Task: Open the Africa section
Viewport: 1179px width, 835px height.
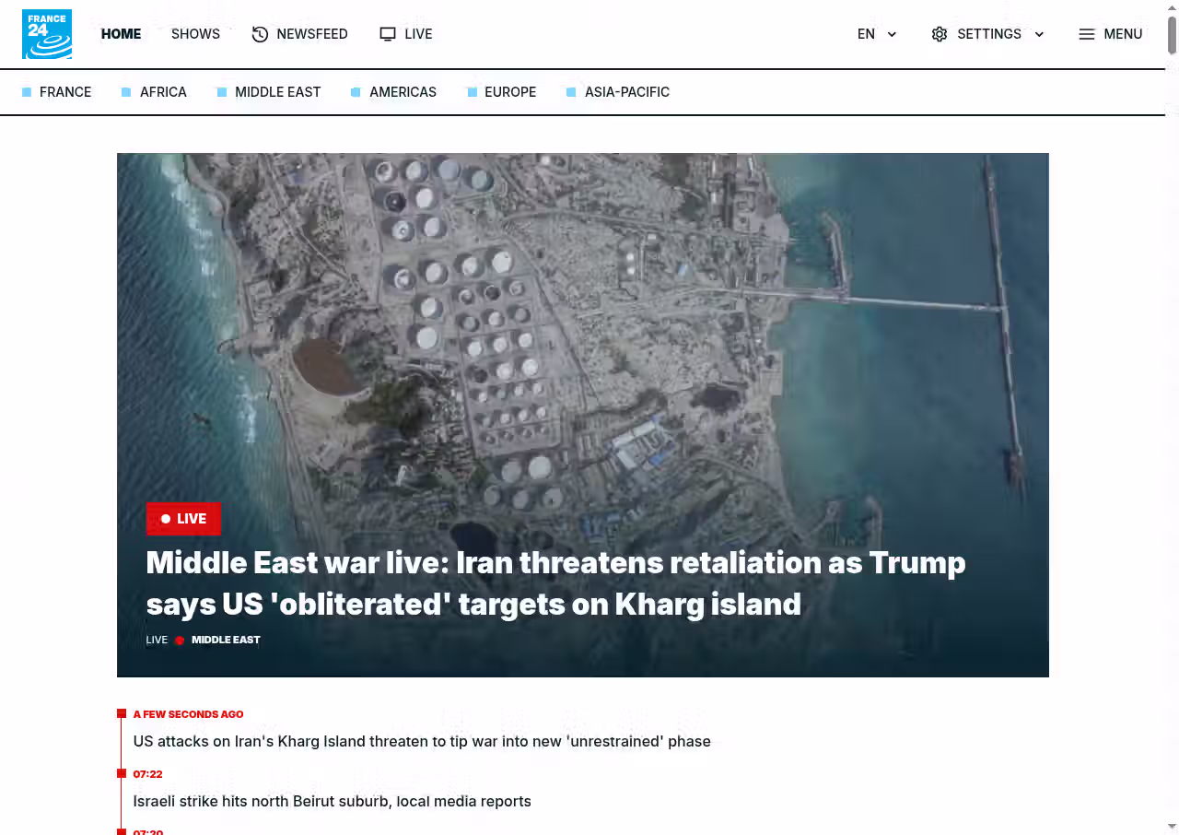Action: 163,92
